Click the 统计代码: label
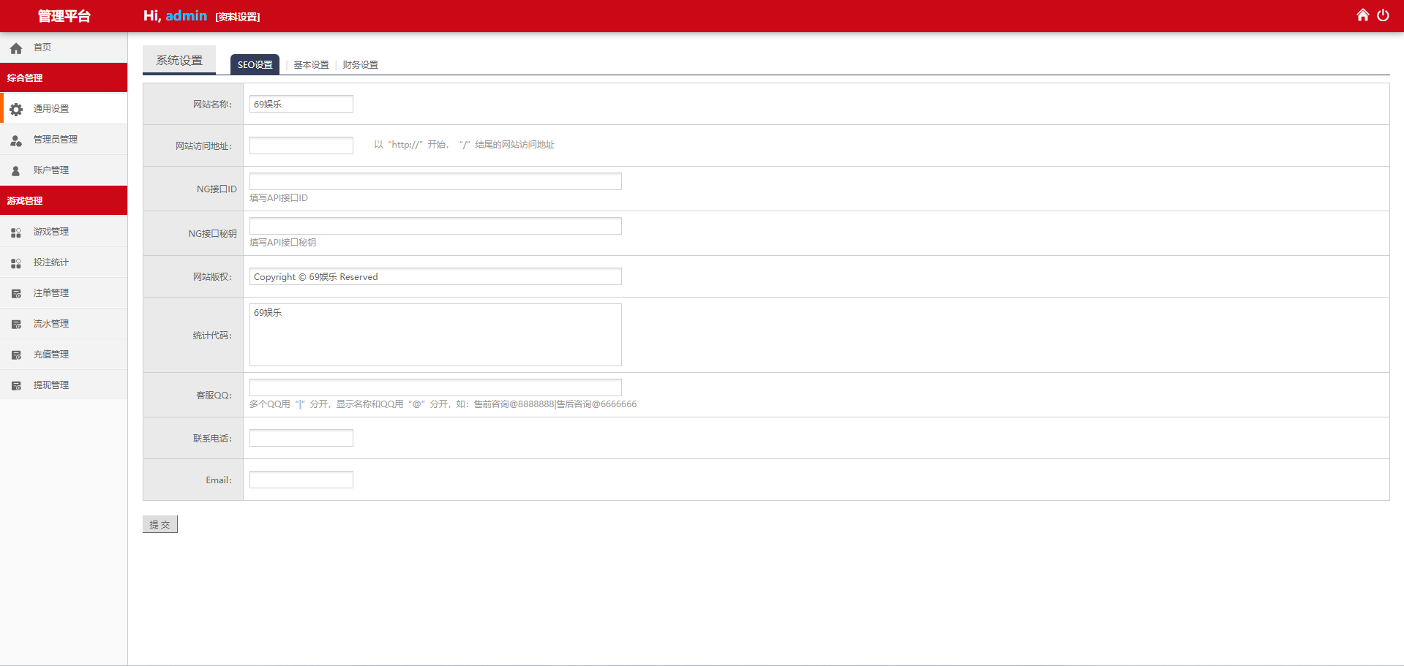Screen dimensions: 1404x666 [x=212, y=336]
